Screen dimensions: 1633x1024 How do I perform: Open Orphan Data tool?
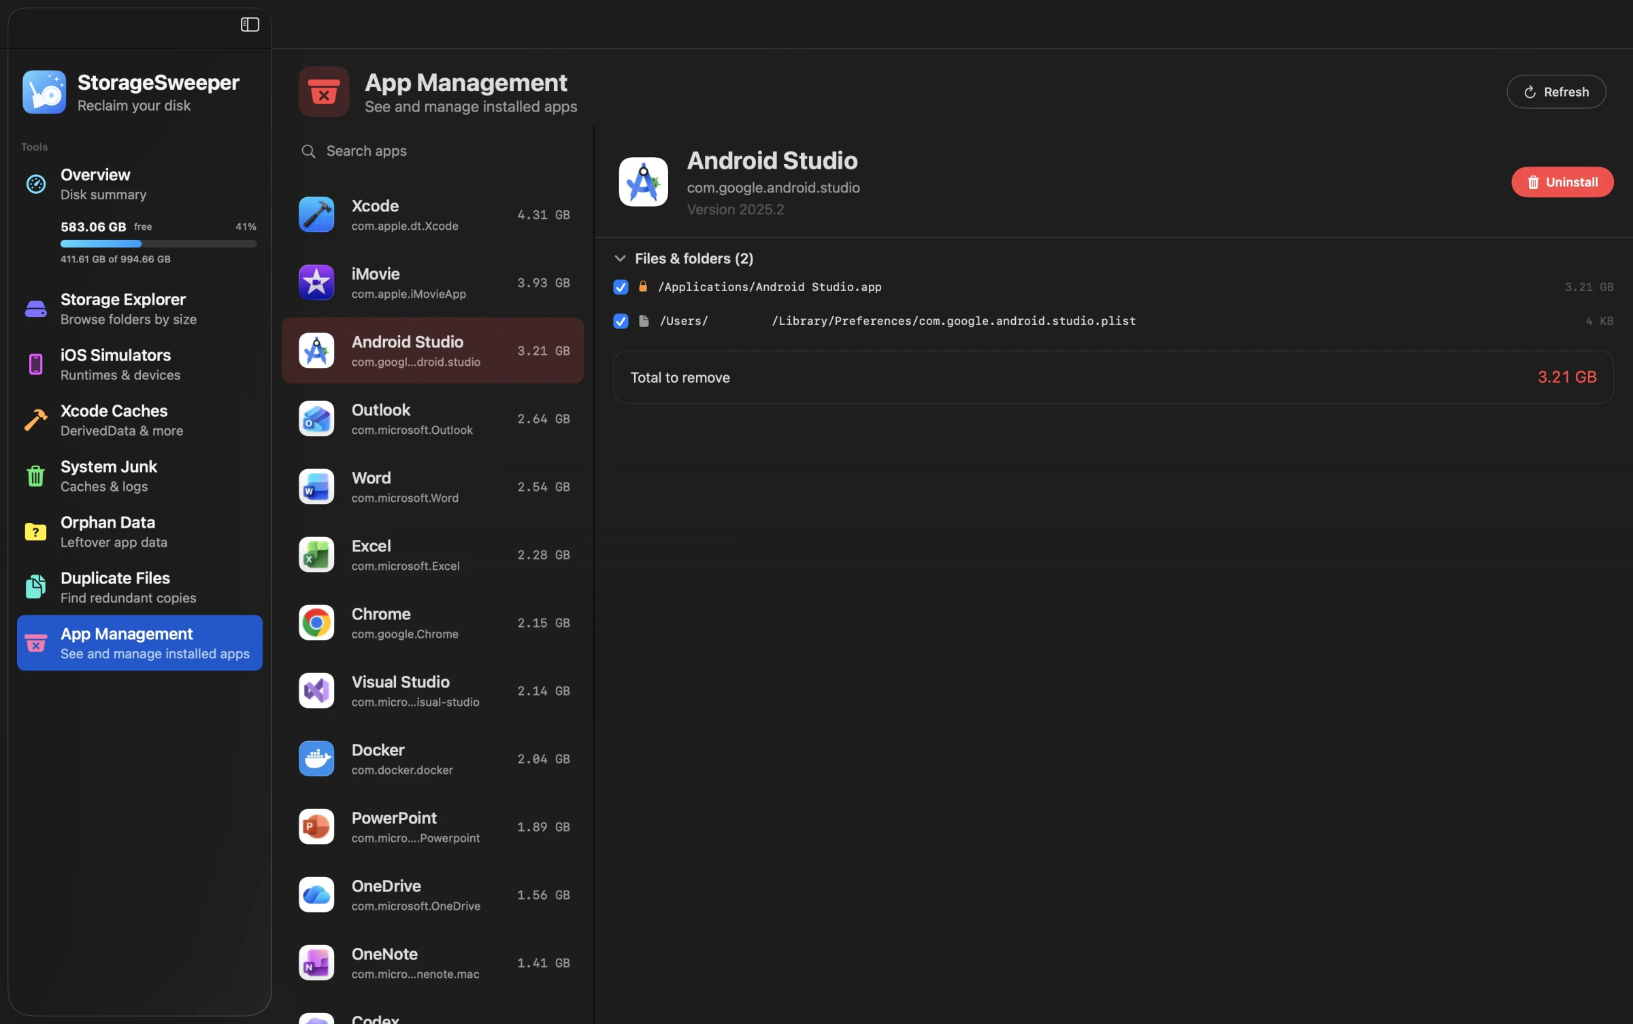(x=140, y=532)
